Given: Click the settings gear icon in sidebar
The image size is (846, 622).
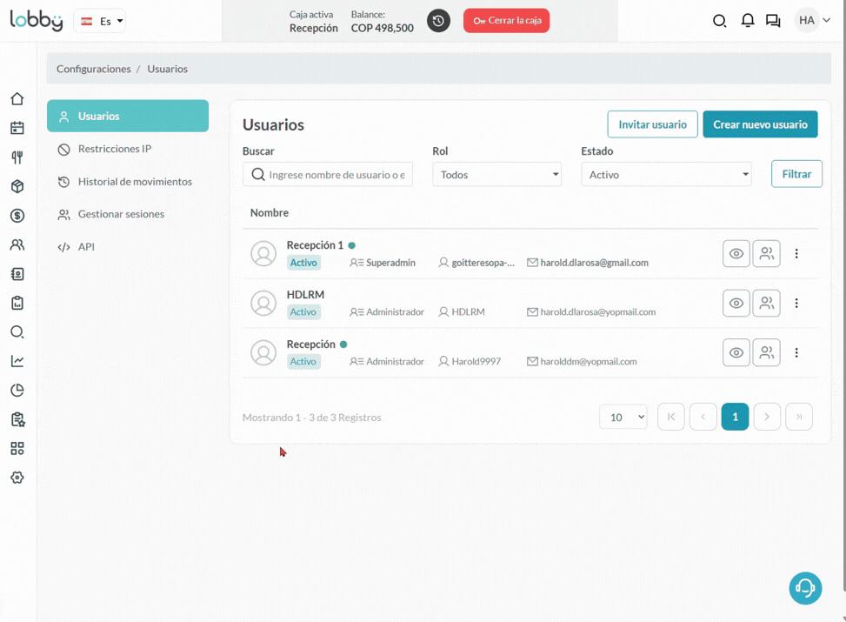Looking at the screenshot, I should (17, 478).
